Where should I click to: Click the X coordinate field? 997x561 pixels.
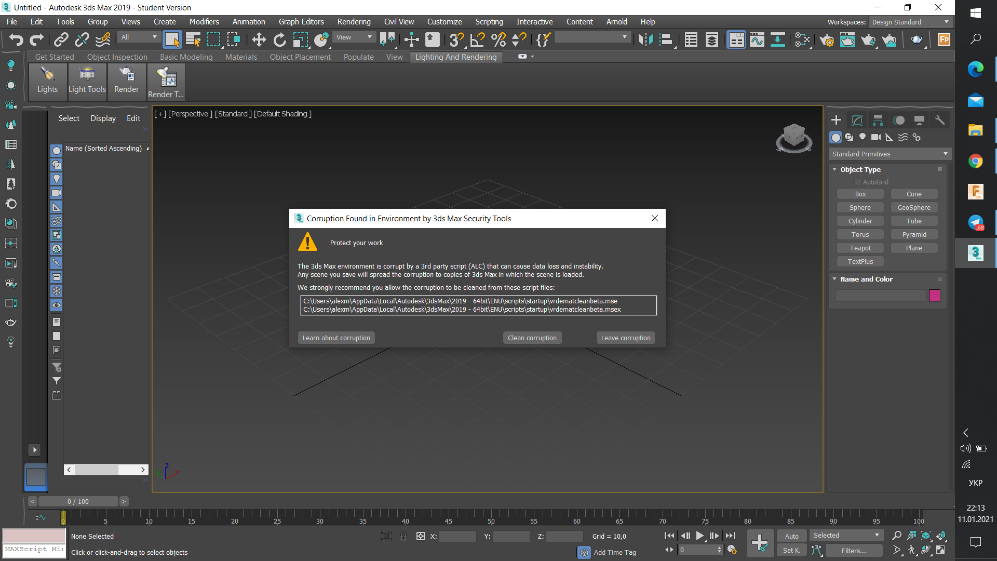point(457,537)
